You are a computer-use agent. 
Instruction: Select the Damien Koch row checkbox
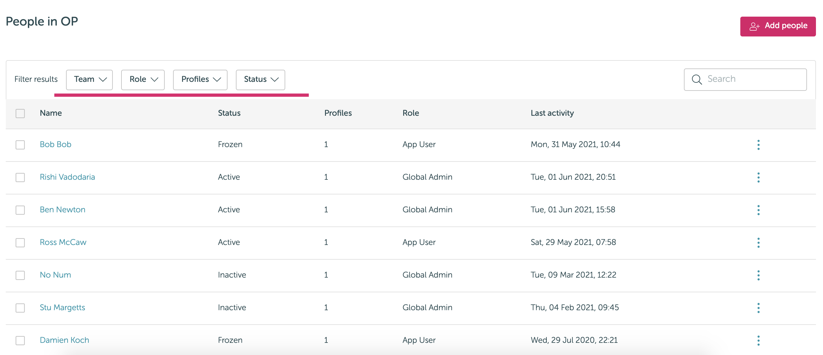tap(20, 341)
